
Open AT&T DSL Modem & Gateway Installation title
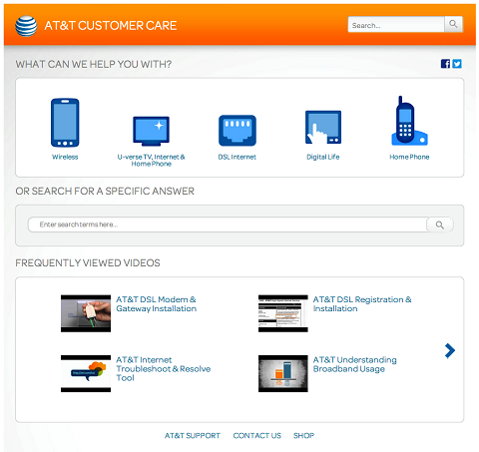(x=156, y=304)
